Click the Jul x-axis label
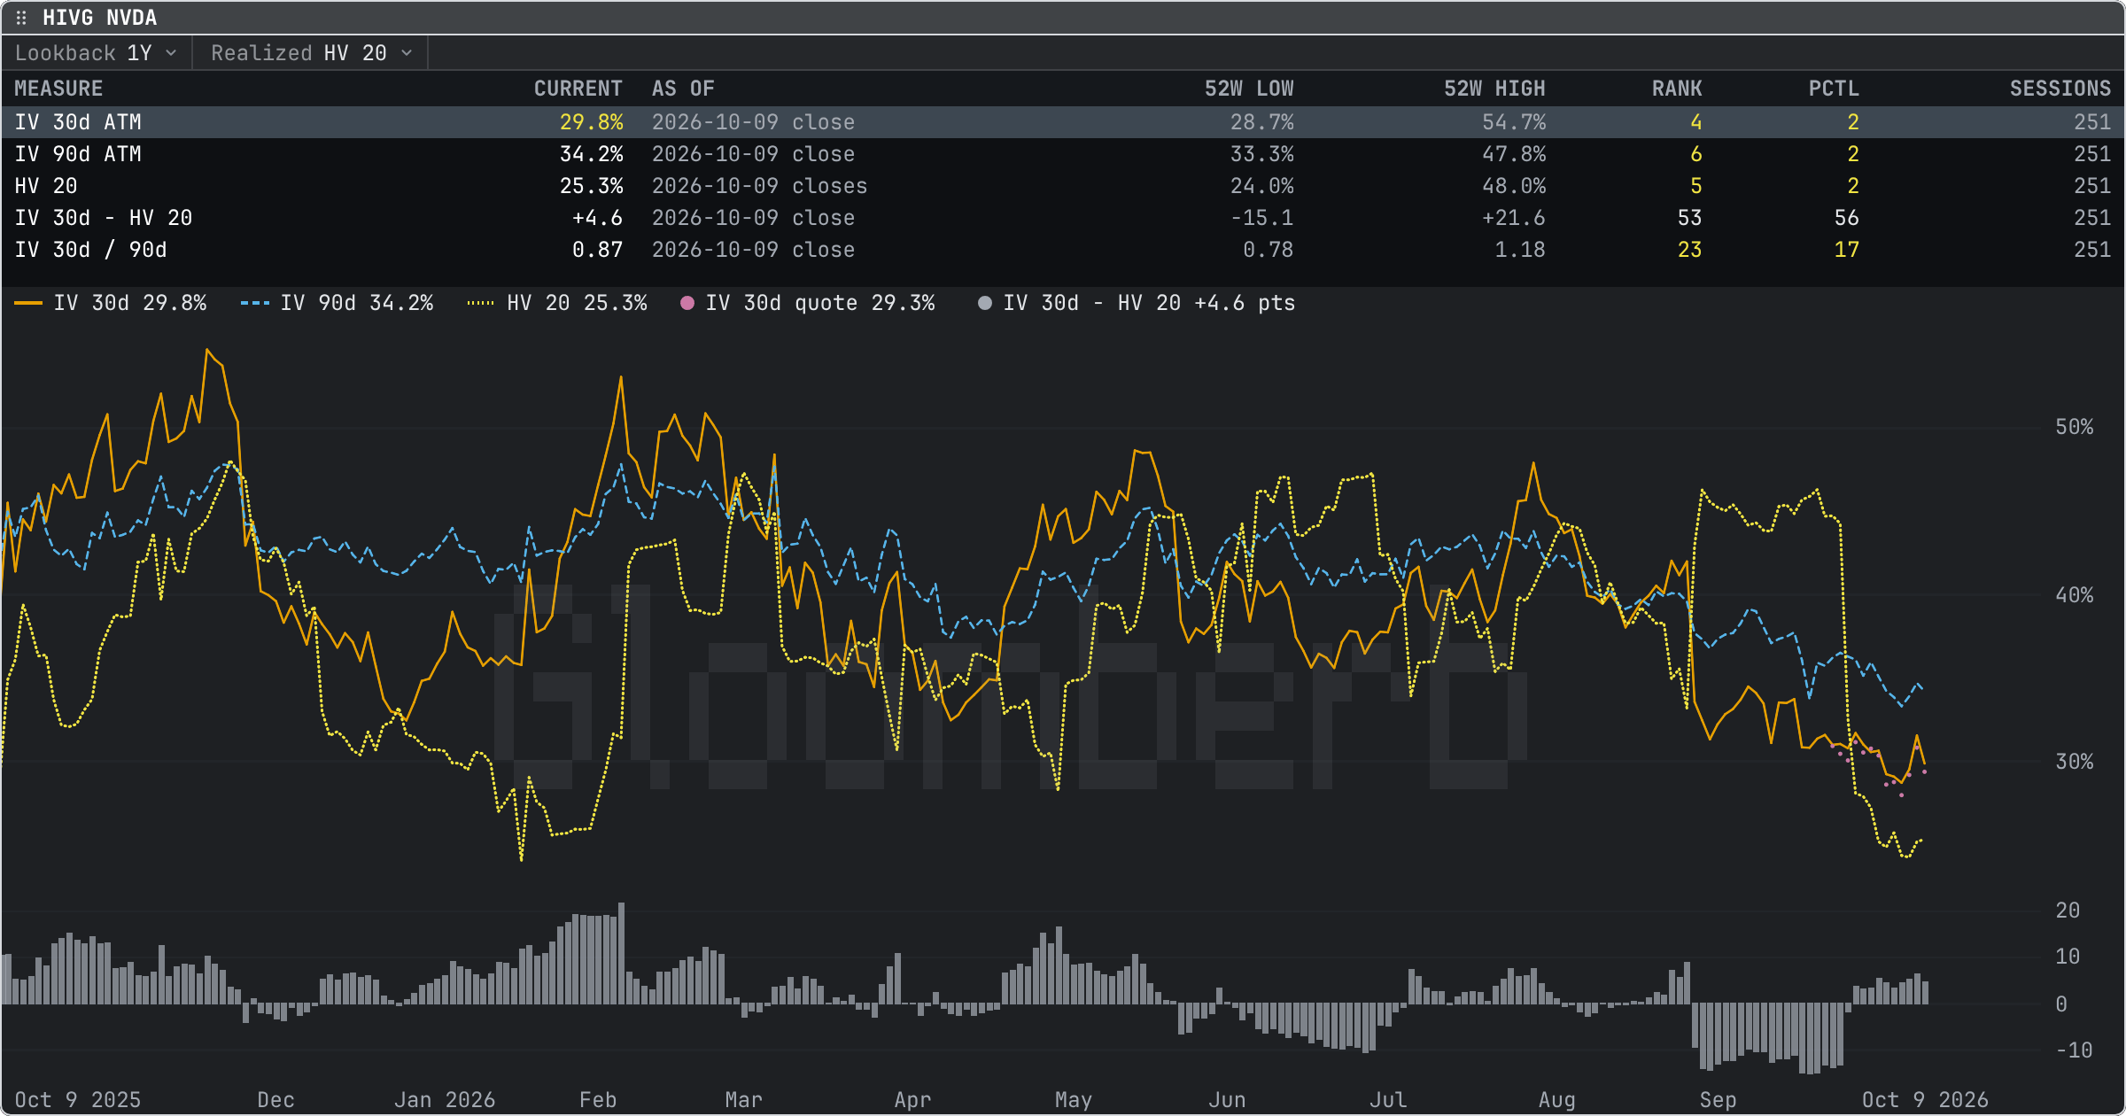 (1388, 1100)
